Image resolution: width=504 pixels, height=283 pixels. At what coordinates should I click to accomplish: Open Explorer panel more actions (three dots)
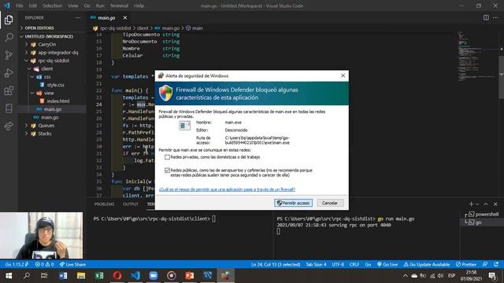pyautogui.click(x=78, y=18)
